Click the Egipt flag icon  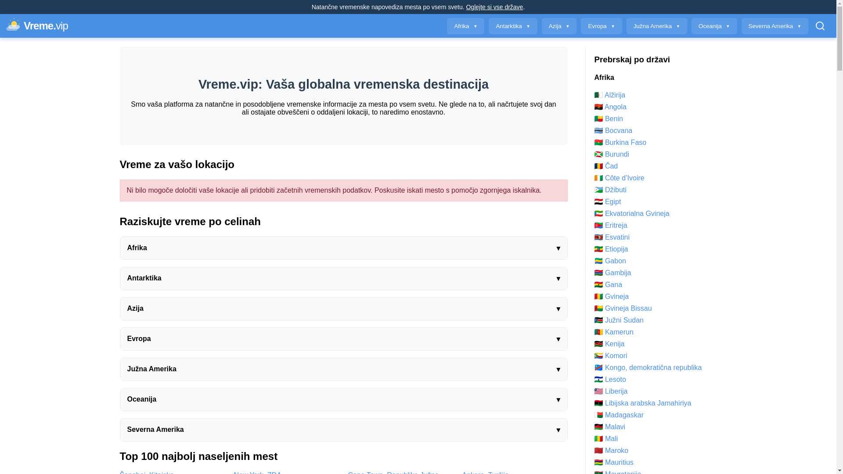click(x=598, y=202)
